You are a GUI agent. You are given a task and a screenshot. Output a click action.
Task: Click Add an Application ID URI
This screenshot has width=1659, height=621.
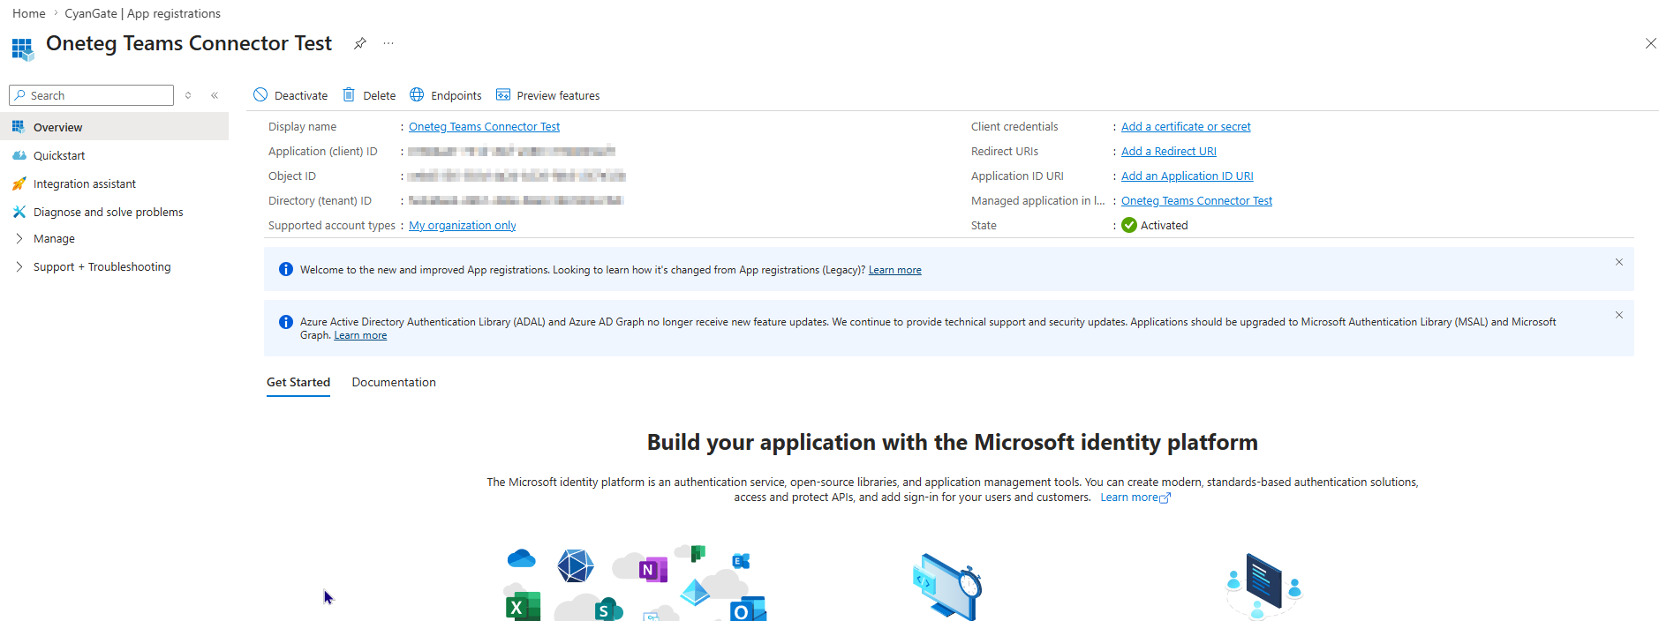click(1188, 176)
